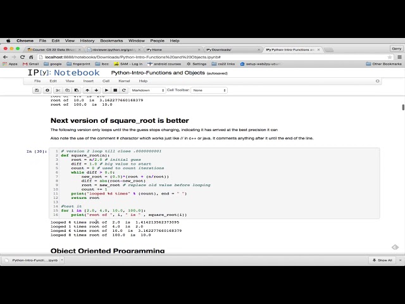Open the Apple menu
Viewport: 405px width, 304px height.
(8, 41)
